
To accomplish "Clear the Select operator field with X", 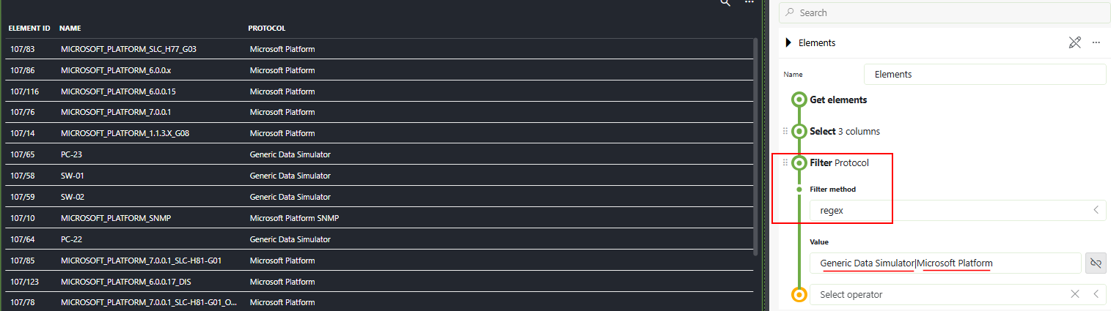I will (1074, 294).
